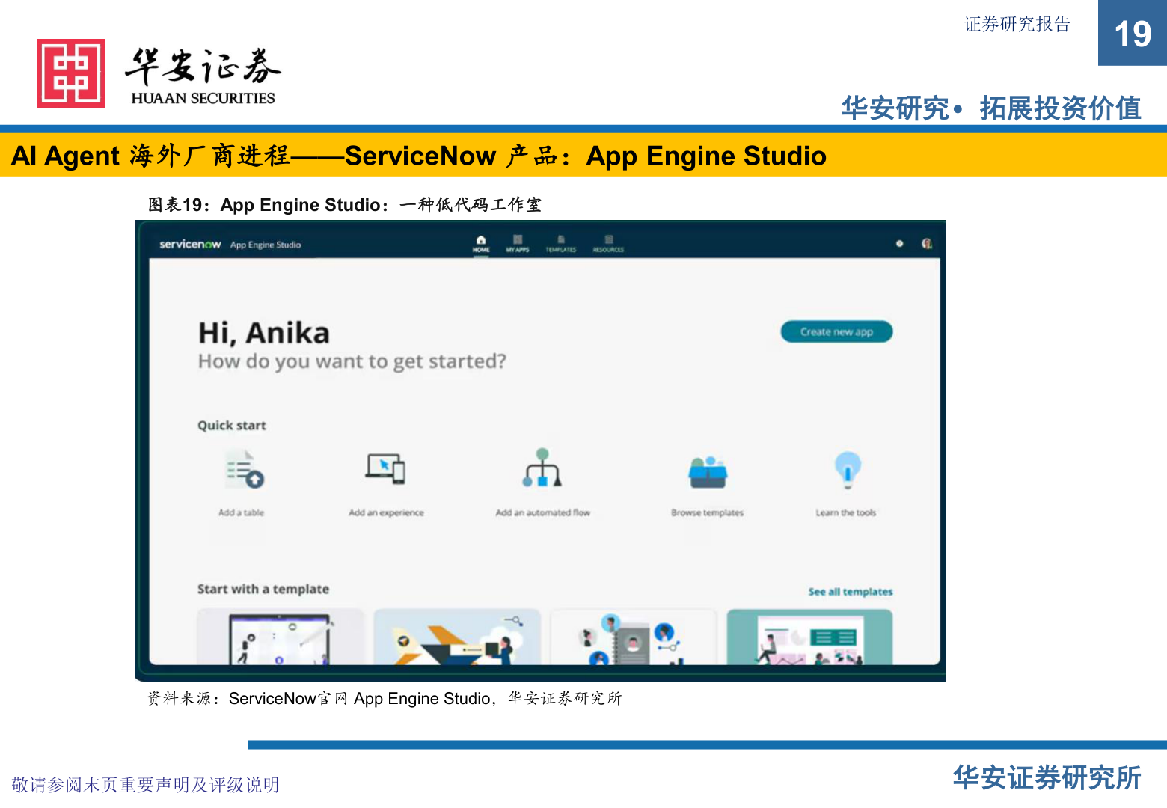Click the servicenow logo
Viewport: 1167px width, 808px height.
coord(190,245)
